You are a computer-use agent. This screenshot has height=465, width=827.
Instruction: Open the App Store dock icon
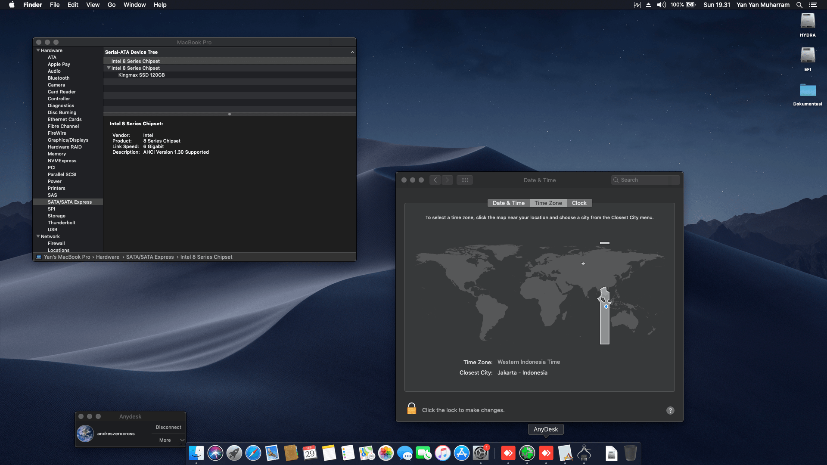pyautogui.click(x=462, y=453)
